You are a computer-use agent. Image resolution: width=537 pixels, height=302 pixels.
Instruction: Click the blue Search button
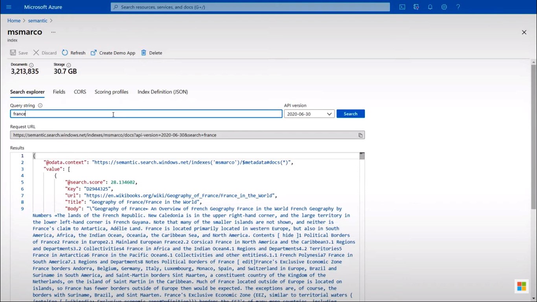(x=351, y=114)
